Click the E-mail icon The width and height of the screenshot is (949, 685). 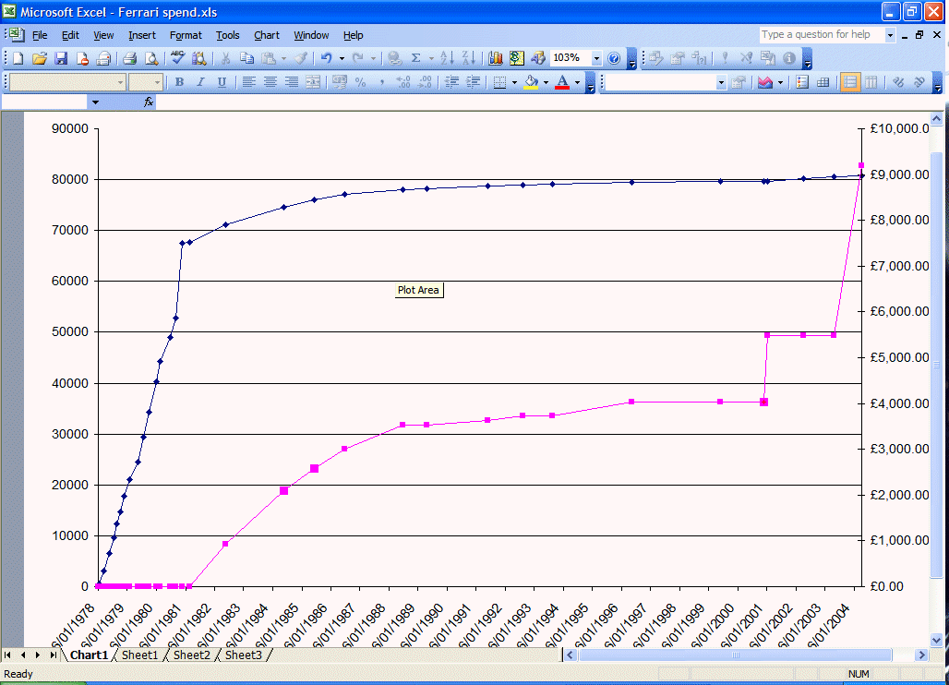click(103, 58)
